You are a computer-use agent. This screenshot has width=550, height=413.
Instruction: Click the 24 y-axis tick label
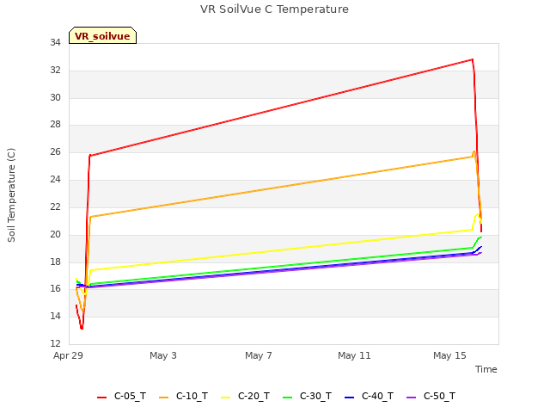pos(55,180)
